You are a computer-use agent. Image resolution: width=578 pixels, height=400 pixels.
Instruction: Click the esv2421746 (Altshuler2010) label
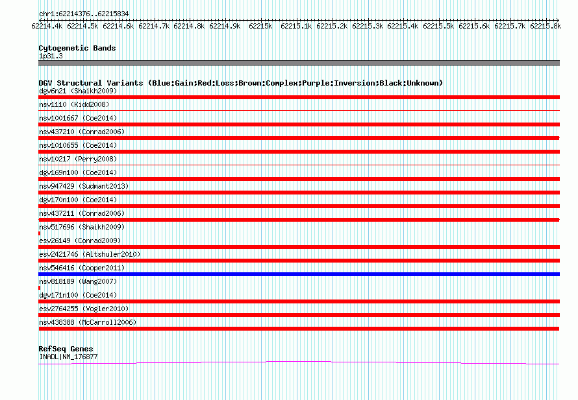(x=90, y=254)
